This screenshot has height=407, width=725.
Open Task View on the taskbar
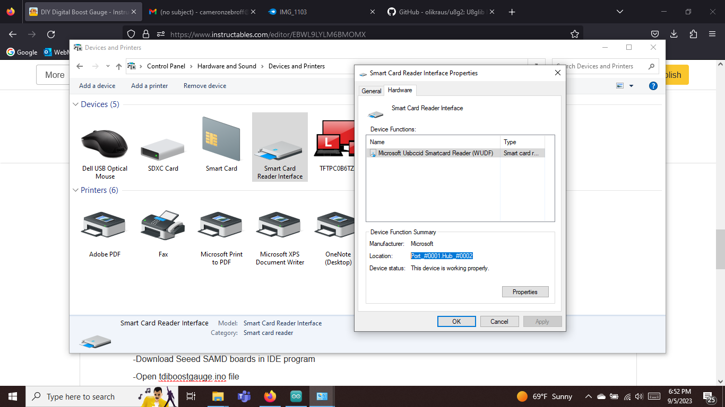192,396
